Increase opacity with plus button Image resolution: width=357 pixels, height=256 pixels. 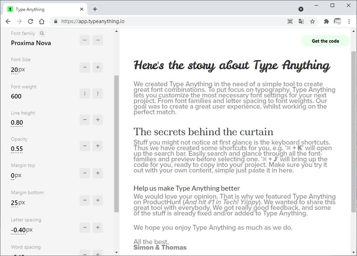(98, 146)
